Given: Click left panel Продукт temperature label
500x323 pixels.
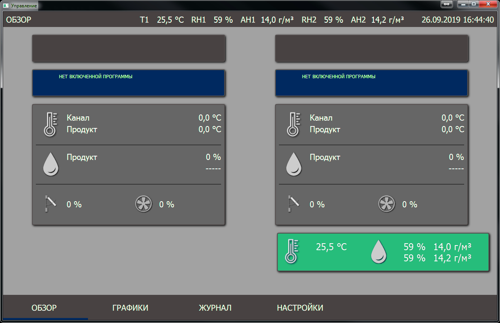Looking at the screenshot, I should pyautogui.click(x=82, y=130).
